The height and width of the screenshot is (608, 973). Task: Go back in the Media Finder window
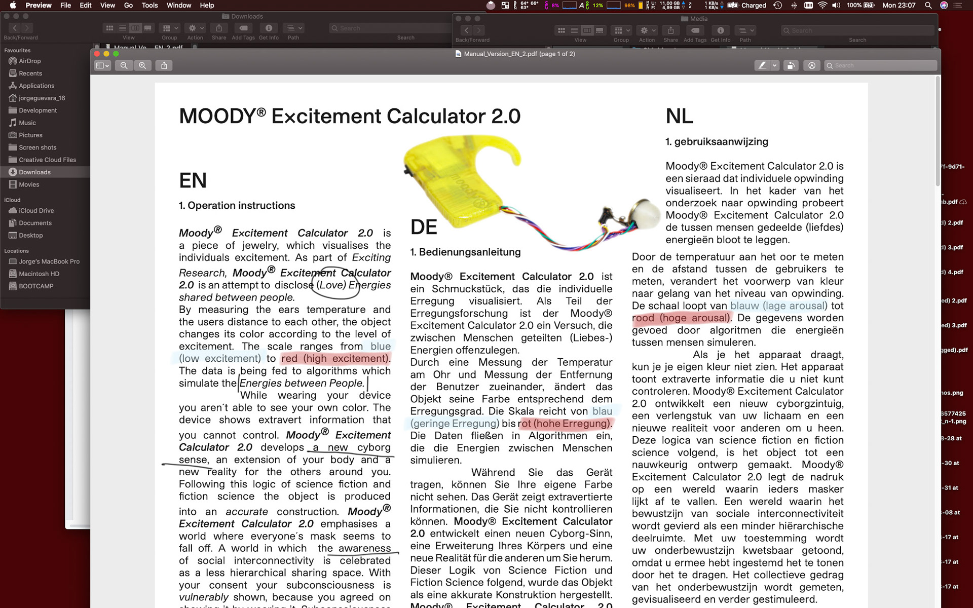pos(467,30)
